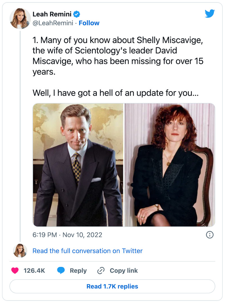The width and height of the screenshot is (225, 303).
Task: Open the large profile avatar at top
Action: [20, 18]
